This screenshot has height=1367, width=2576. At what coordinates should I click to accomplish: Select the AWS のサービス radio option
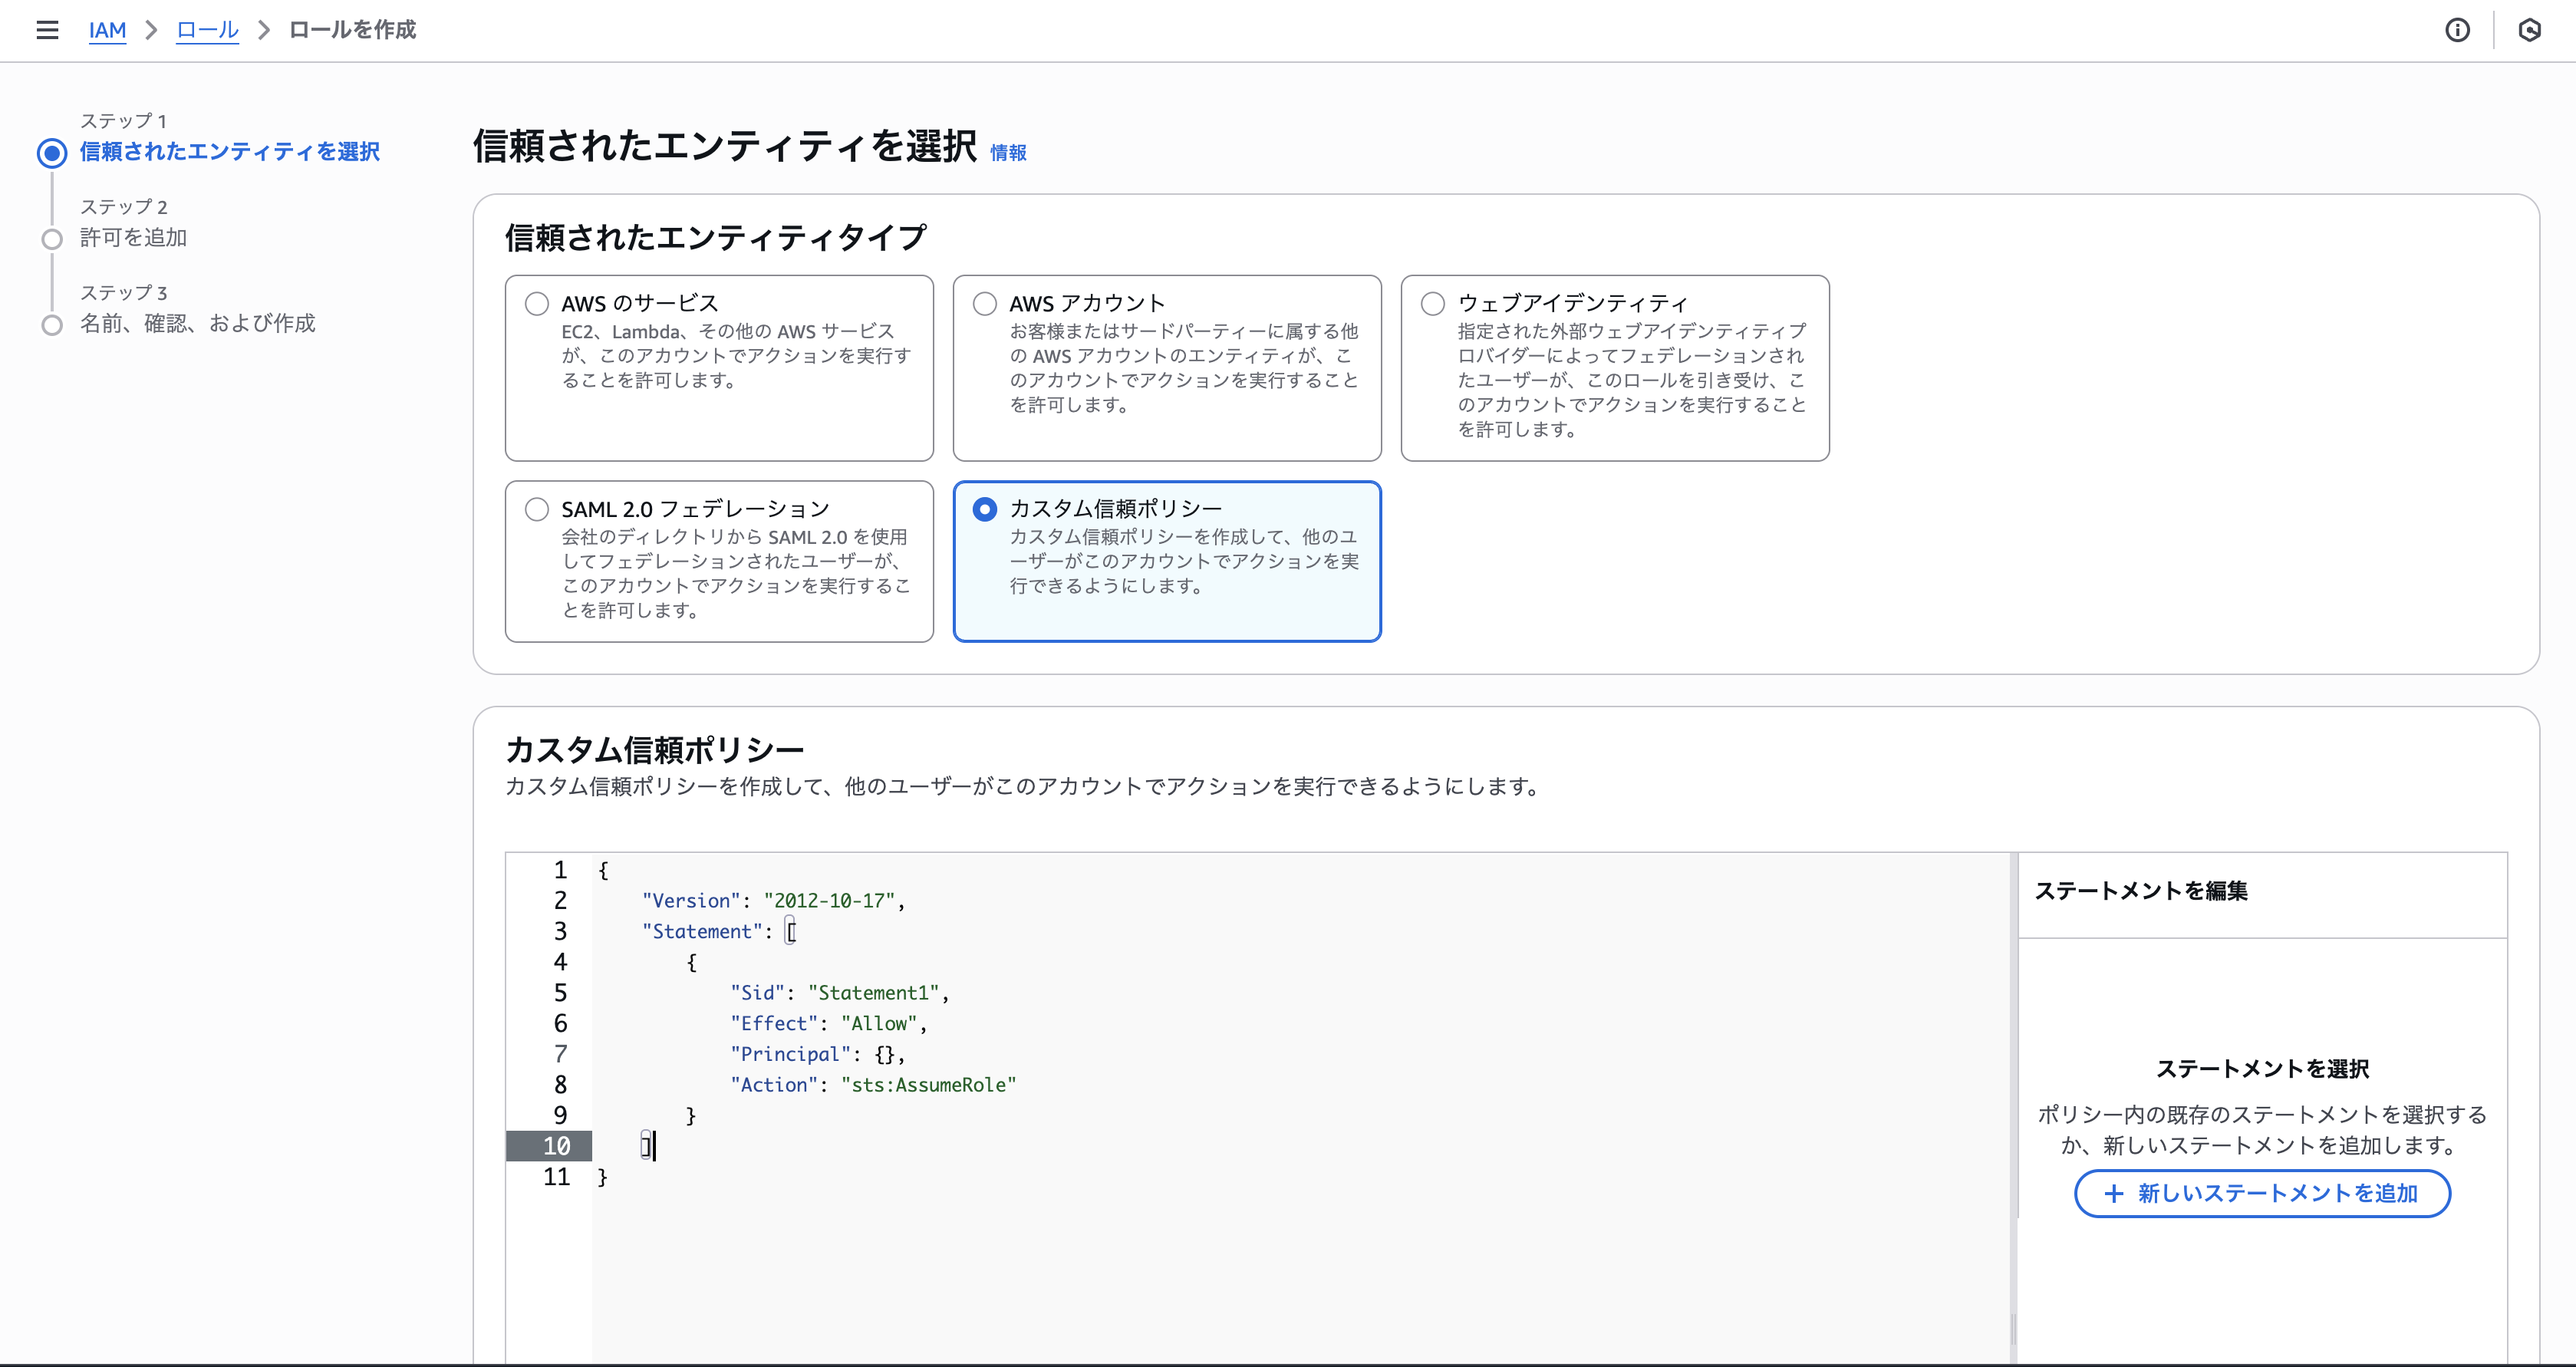(x=537, y=303)
